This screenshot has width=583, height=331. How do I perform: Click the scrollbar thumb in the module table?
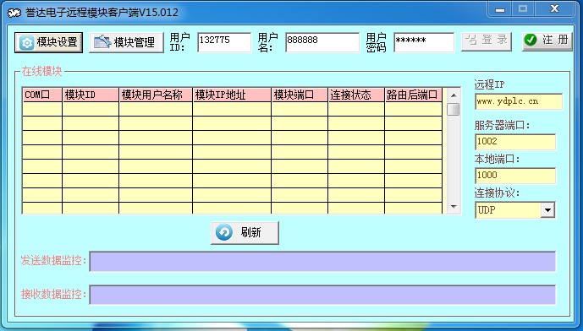click(454, 109)
